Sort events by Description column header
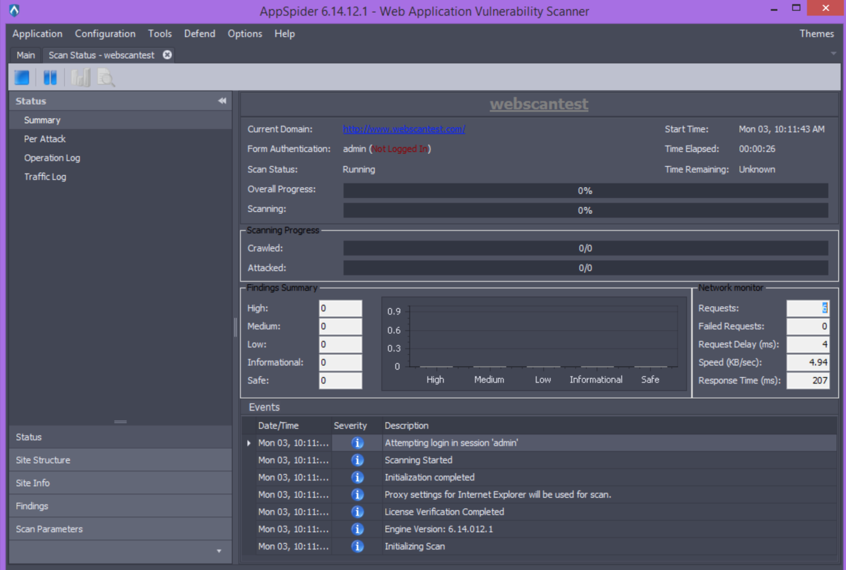This screenshot has width=846, height=570. click(609, 425)
